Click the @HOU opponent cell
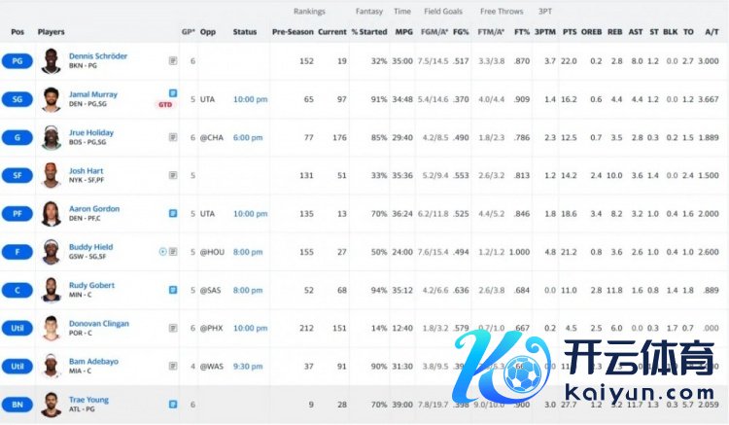This screenshot has width=729, height=425. coord(212,252)
